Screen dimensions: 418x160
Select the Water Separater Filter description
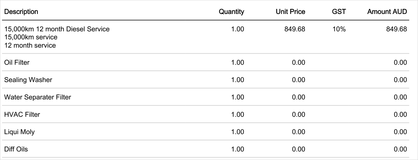[x=38, y=97]
